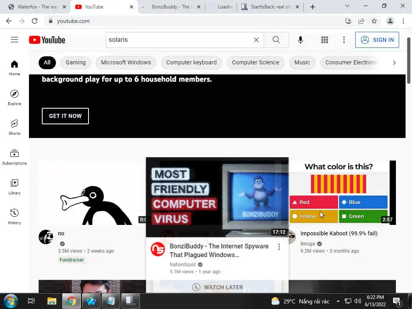Image resolution: width=412 pixels, height=309 pixels.
Task: Select the All filter chip
Action: tap(47, 62)
